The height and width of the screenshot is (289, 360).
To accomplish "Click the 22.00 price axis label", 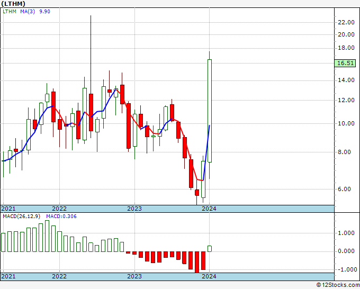I will (346, 22).
